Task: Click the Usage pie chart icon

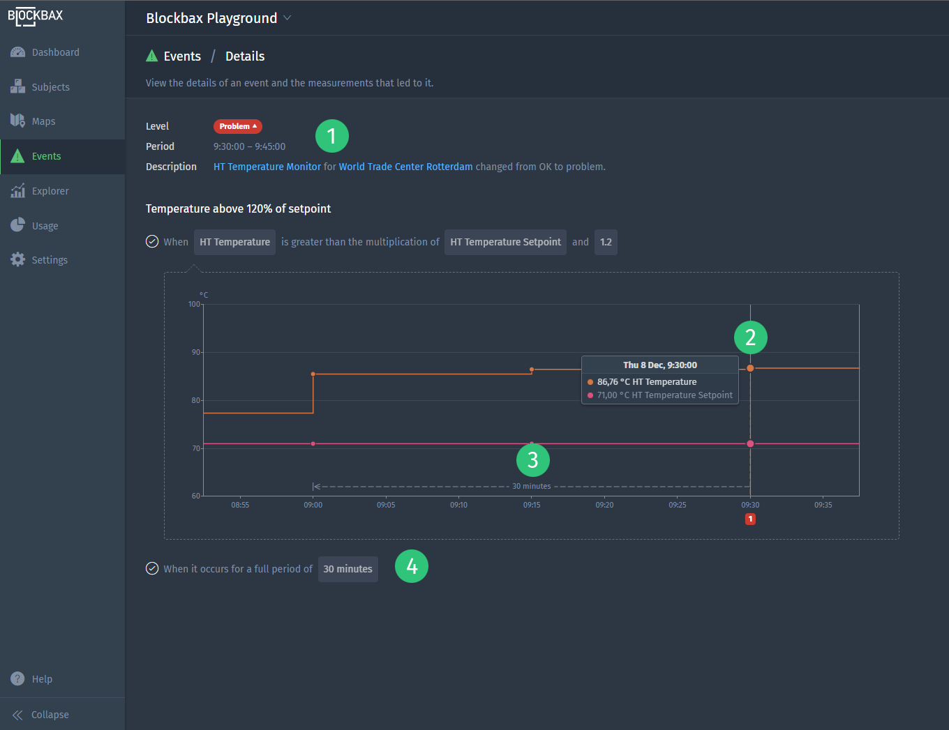Action: click(x=18, y=225)
